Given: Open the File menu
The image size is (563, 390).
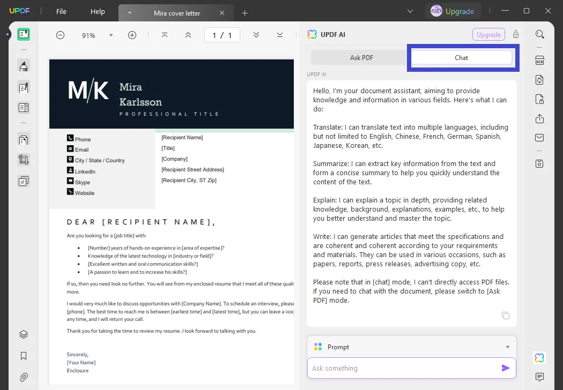Looking at the screenshot, I should point(61,11).
